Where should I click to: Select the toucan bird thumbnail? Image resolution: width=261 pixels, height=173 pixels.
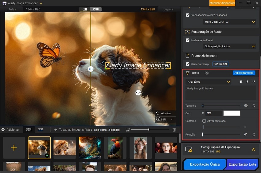tap(115, 148)
